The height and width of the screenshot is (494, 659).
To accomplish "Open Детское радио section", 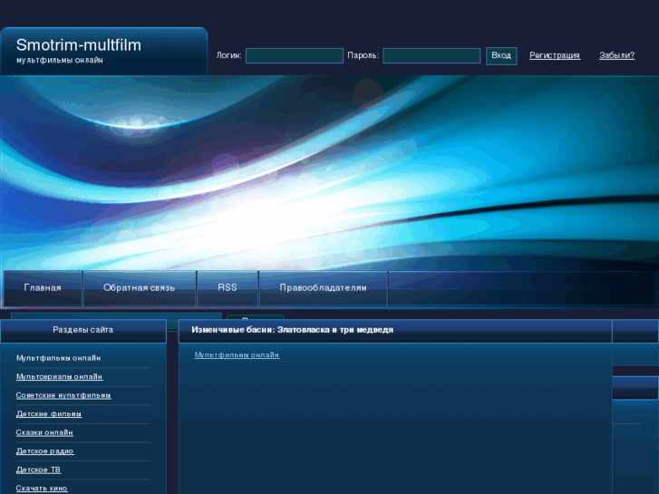I will pyautogui.click(x=45, y=451).
